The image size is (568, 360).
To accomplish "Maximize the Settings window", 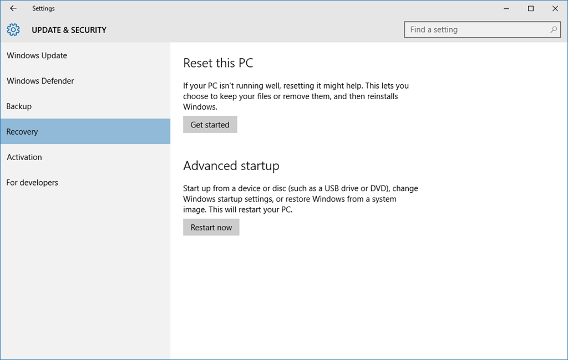I will point(531,8).
